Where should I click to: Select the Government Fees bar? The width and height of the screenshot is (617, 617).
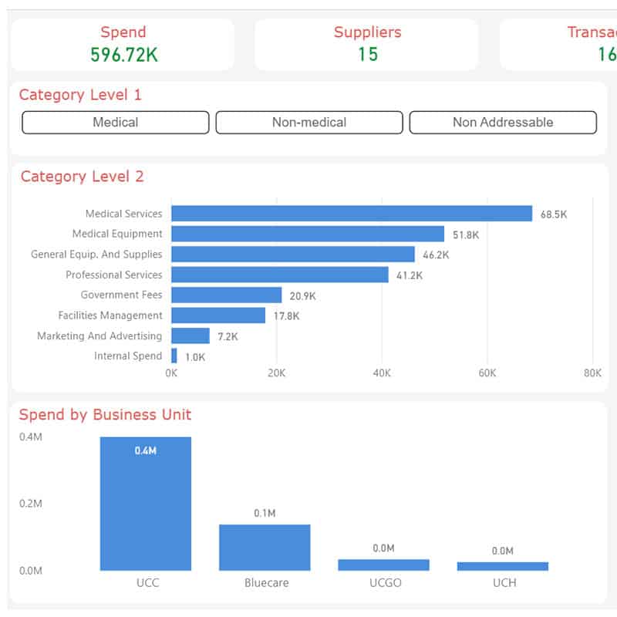227,295
